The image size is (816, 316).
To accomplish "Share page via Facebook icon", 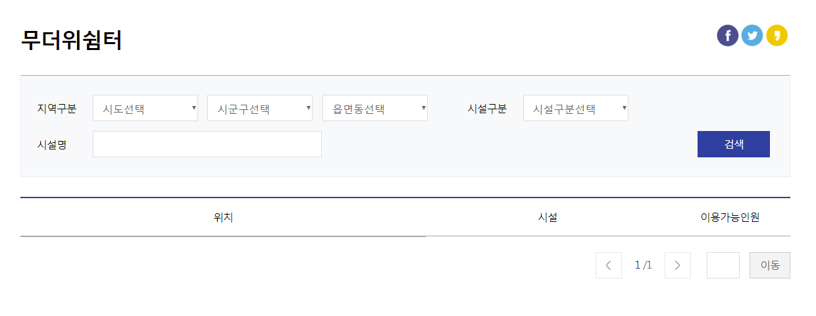I will coord(728,36).
